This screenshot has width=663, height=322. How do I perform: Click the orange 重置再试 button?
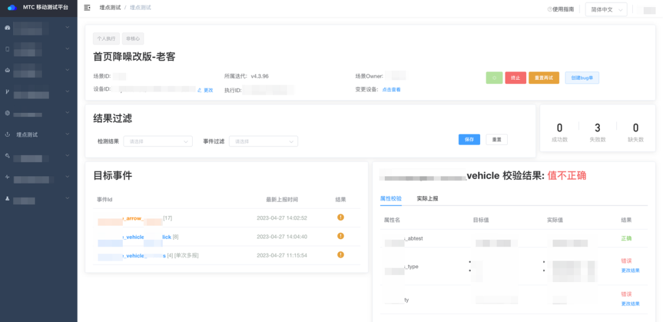click(544, 78)
